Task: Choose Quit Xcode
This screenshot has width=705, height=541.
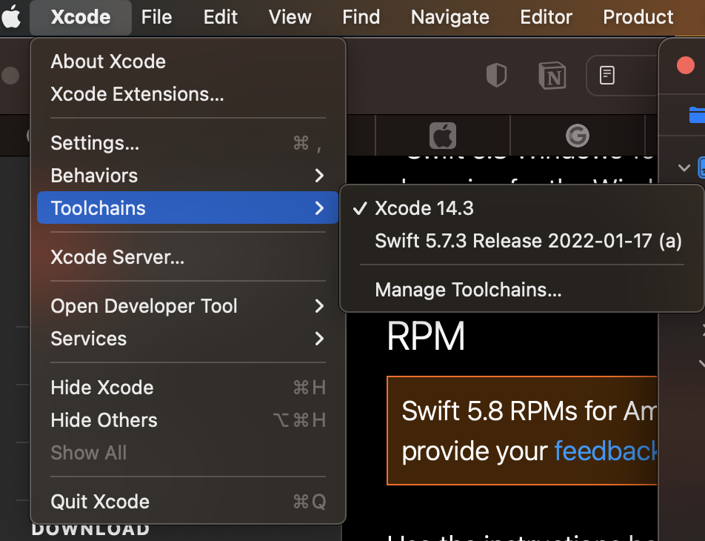Action: 188,502
